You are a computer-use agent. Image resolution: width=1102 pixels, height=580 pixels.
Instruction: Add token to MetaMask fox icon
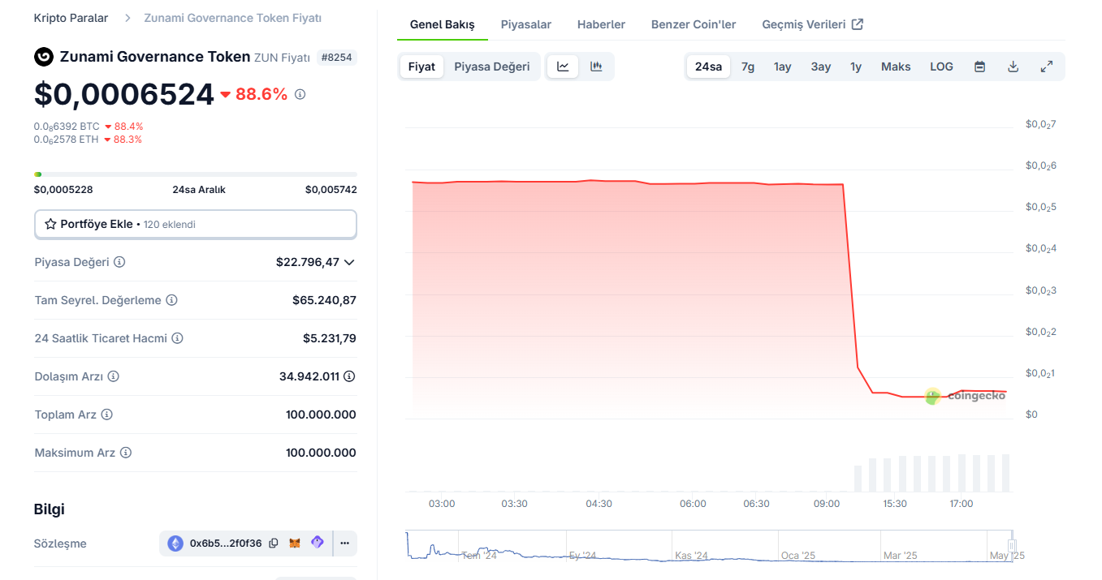(x=295, y=543)
